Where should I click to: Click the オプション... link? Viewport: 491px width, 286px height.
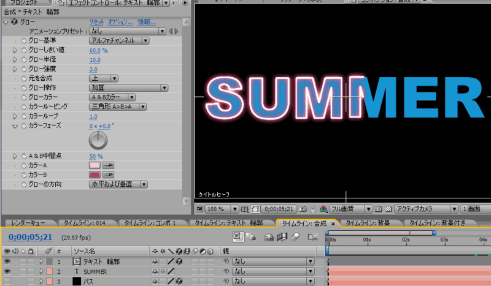(x=120, y=22)
